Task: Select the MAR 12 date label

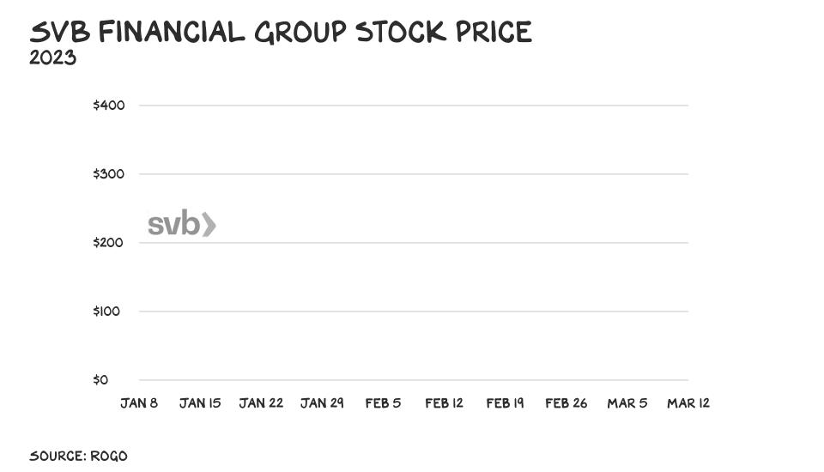Action: [x=688, y=403]
